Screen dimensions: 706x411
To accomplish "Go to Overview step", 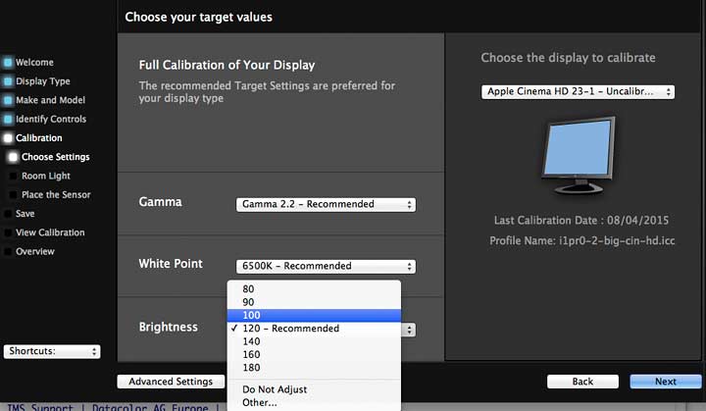I will (35, 251).
